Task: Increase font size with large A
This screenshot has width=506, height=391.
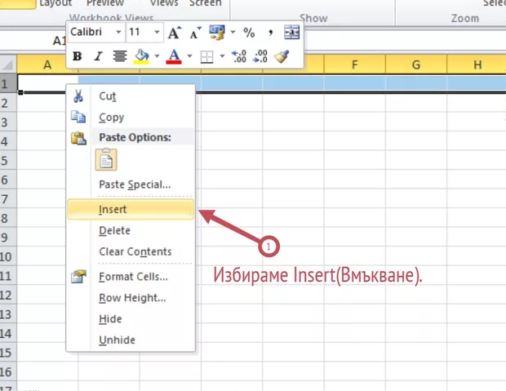Action: pos(175,33)
